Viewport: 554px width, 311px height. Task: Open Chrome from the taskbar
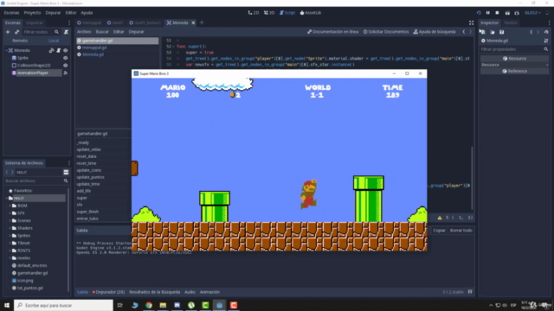149,305
